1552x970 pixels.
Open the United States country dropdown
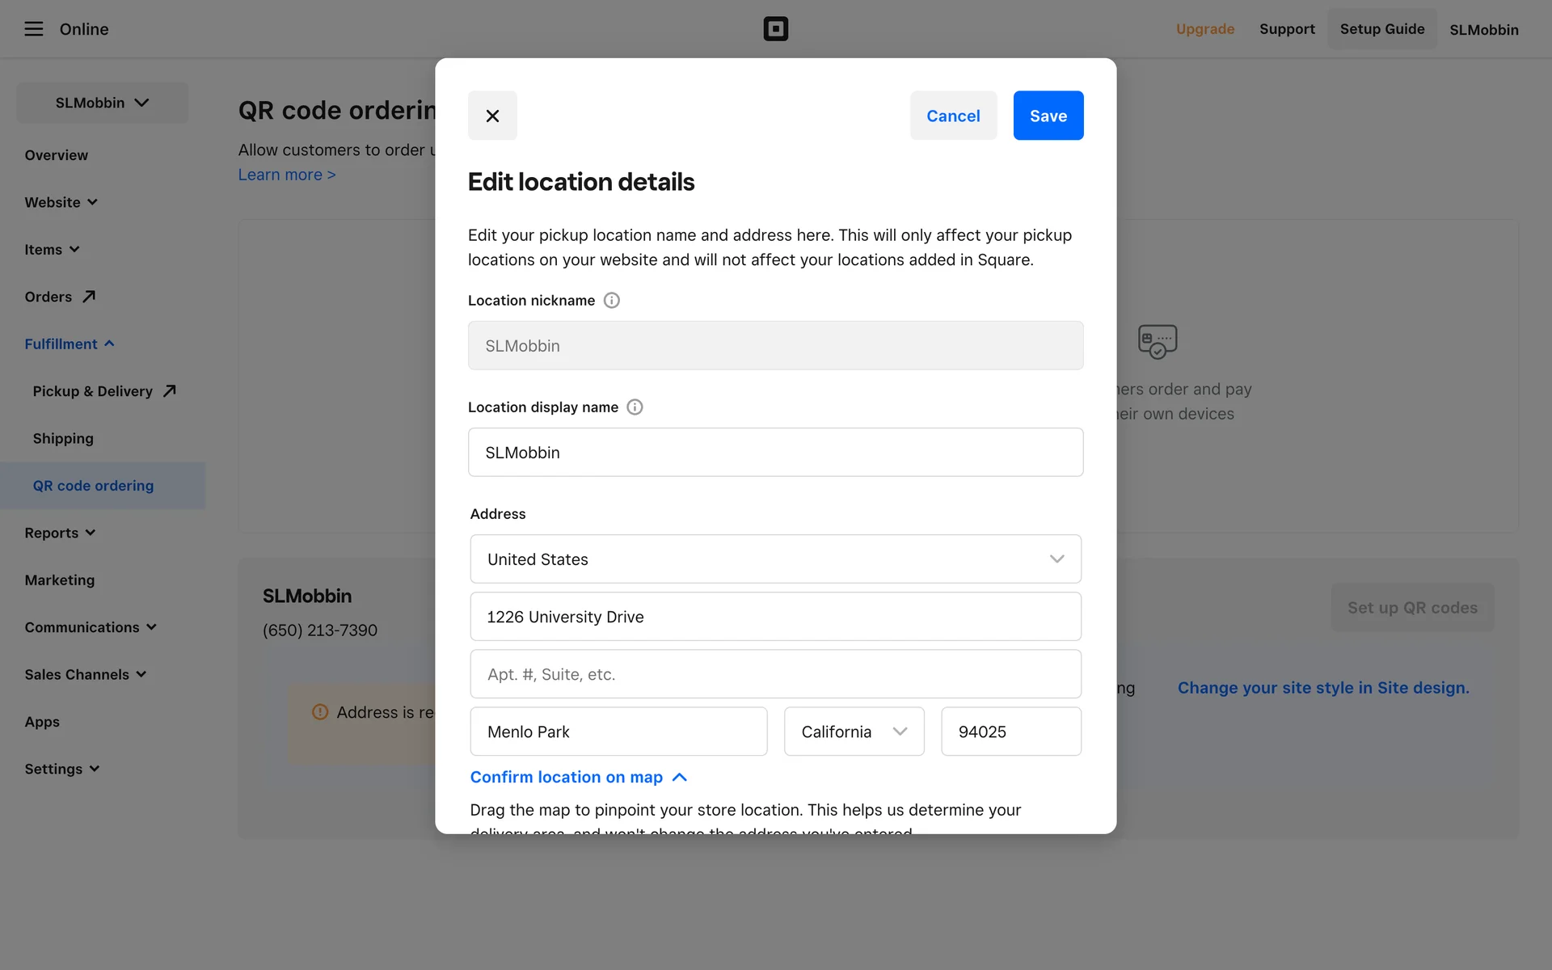pyautogui.click(x=775, y=559)
